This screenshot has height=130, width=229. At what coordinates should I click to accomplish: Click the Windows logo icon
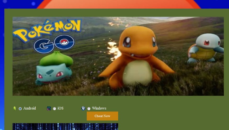[x=83, y=108]
